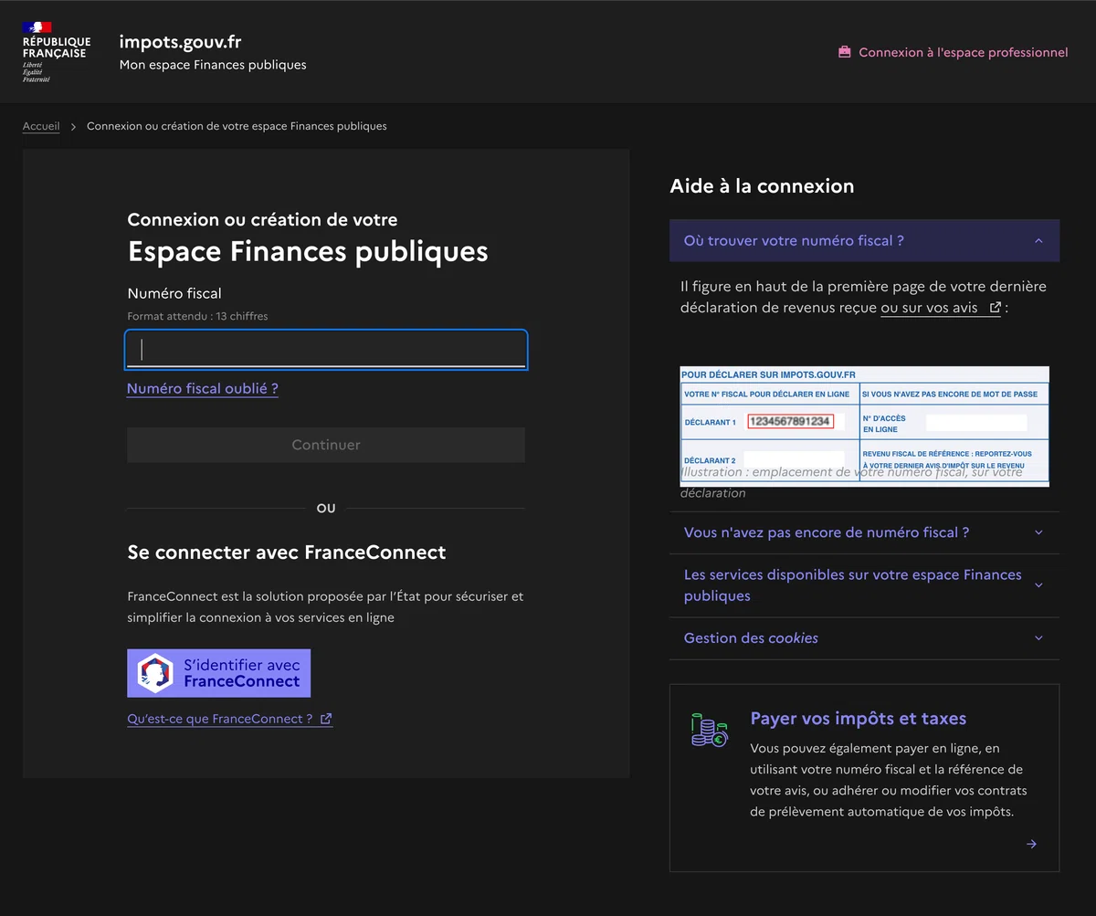Click chevron beside Gestion des cookies
This screenshot has height=916, width=1096.
tap(1038, 638)
